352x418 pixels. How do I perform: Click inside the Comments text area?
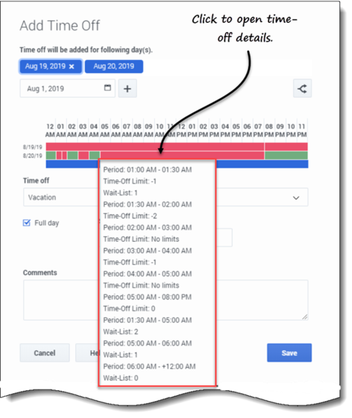(x=261, y=300)
